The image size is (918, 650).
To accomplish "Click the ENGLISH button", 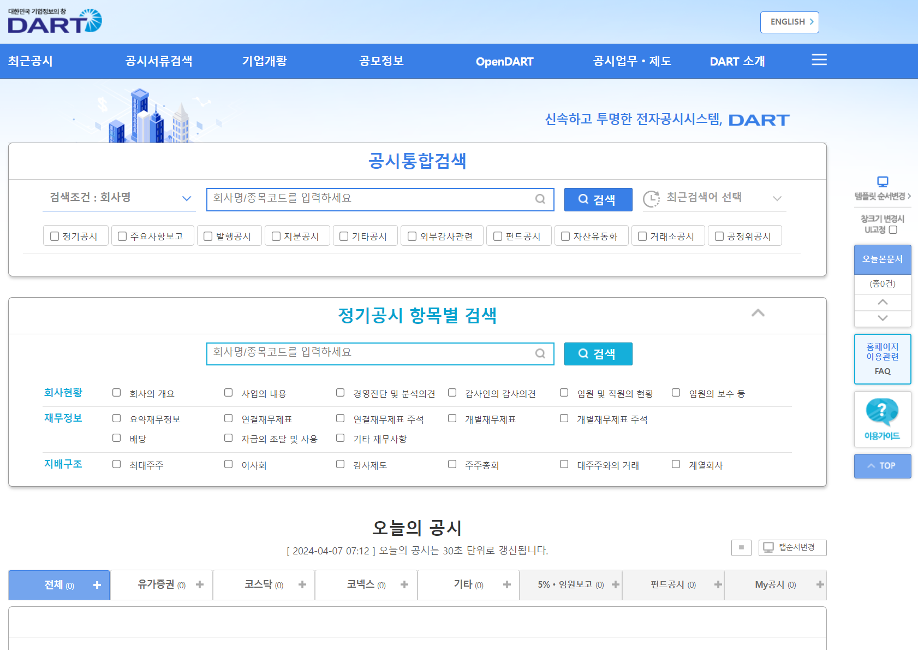I will 789,22.
